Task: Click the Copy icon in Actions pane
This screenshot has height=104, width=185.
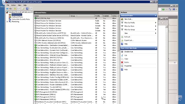Action: tap(122, 59)
